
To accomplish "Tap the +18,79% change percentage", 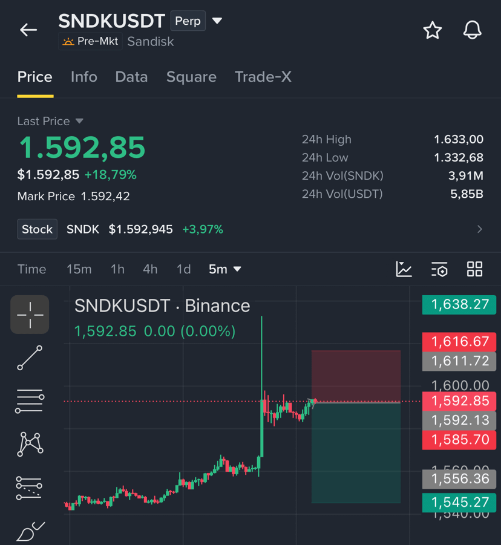I will tap(111, 174).
